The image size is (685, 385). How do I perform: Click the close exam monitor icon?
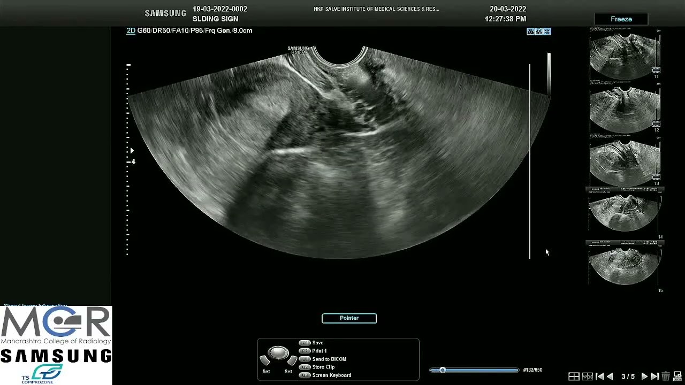pyautogui.click(x=678, y=376)
